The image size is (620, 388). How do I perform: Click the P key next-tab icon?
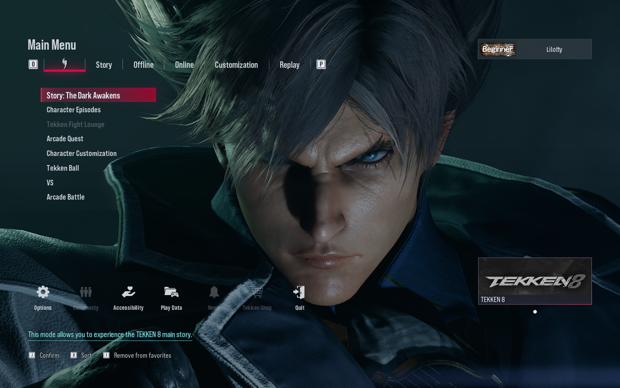click(321, 64)
